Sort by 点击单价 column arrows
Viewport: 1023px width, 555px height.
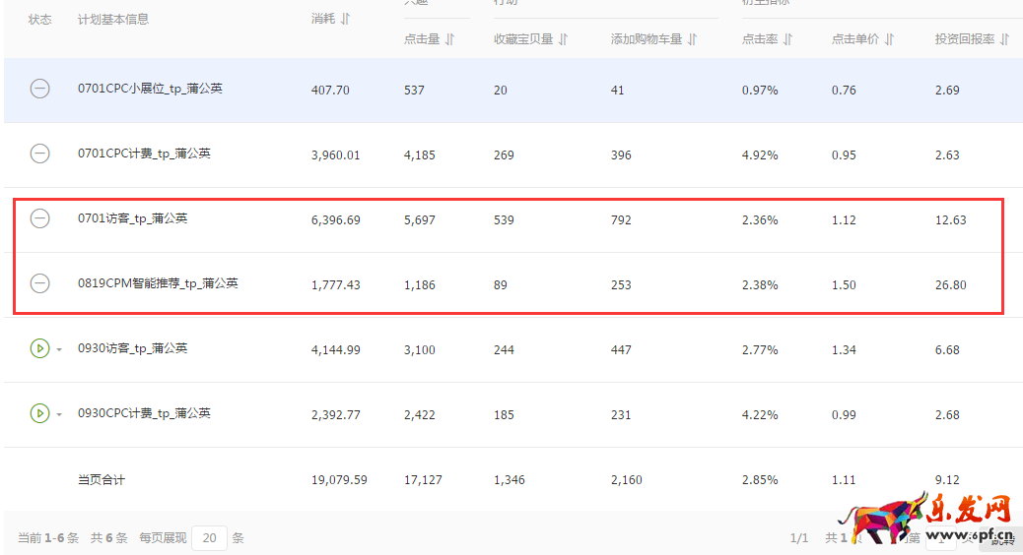click(x=889, y=39)
